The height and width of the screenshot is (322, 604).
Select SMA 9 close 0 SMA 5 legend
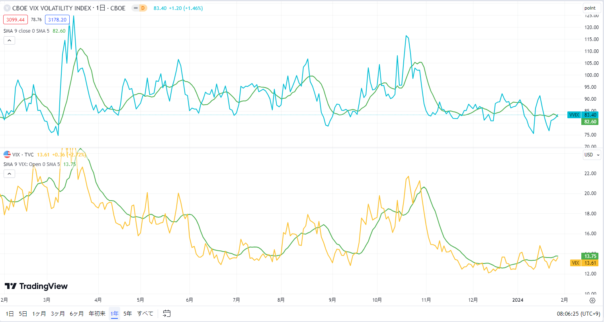pos(27,31)
